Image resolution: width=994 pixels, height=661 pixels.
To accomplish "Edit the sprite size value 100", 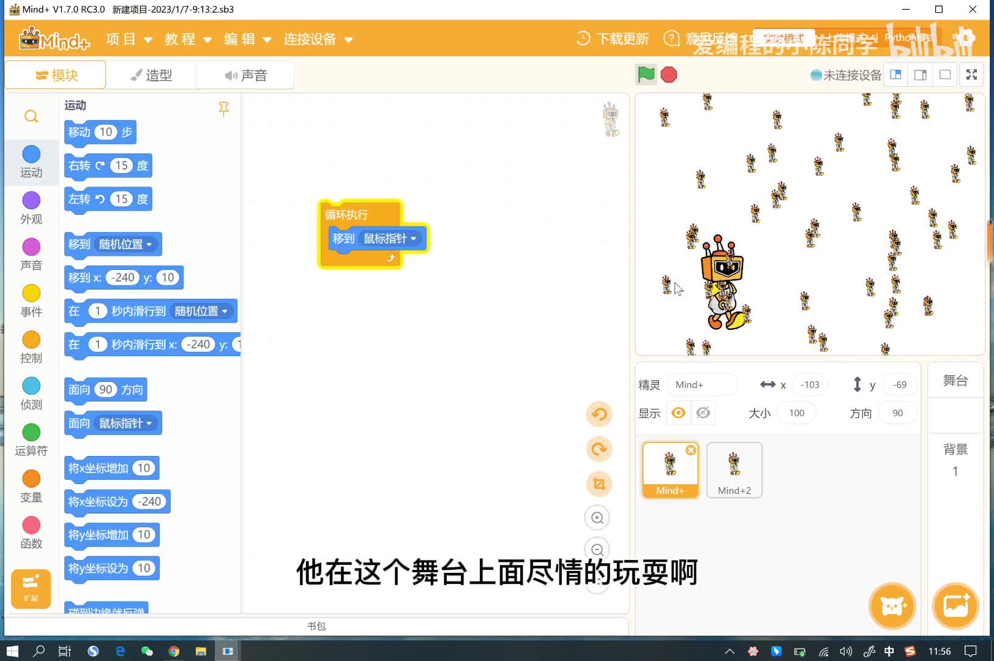I will pos(796,413).
